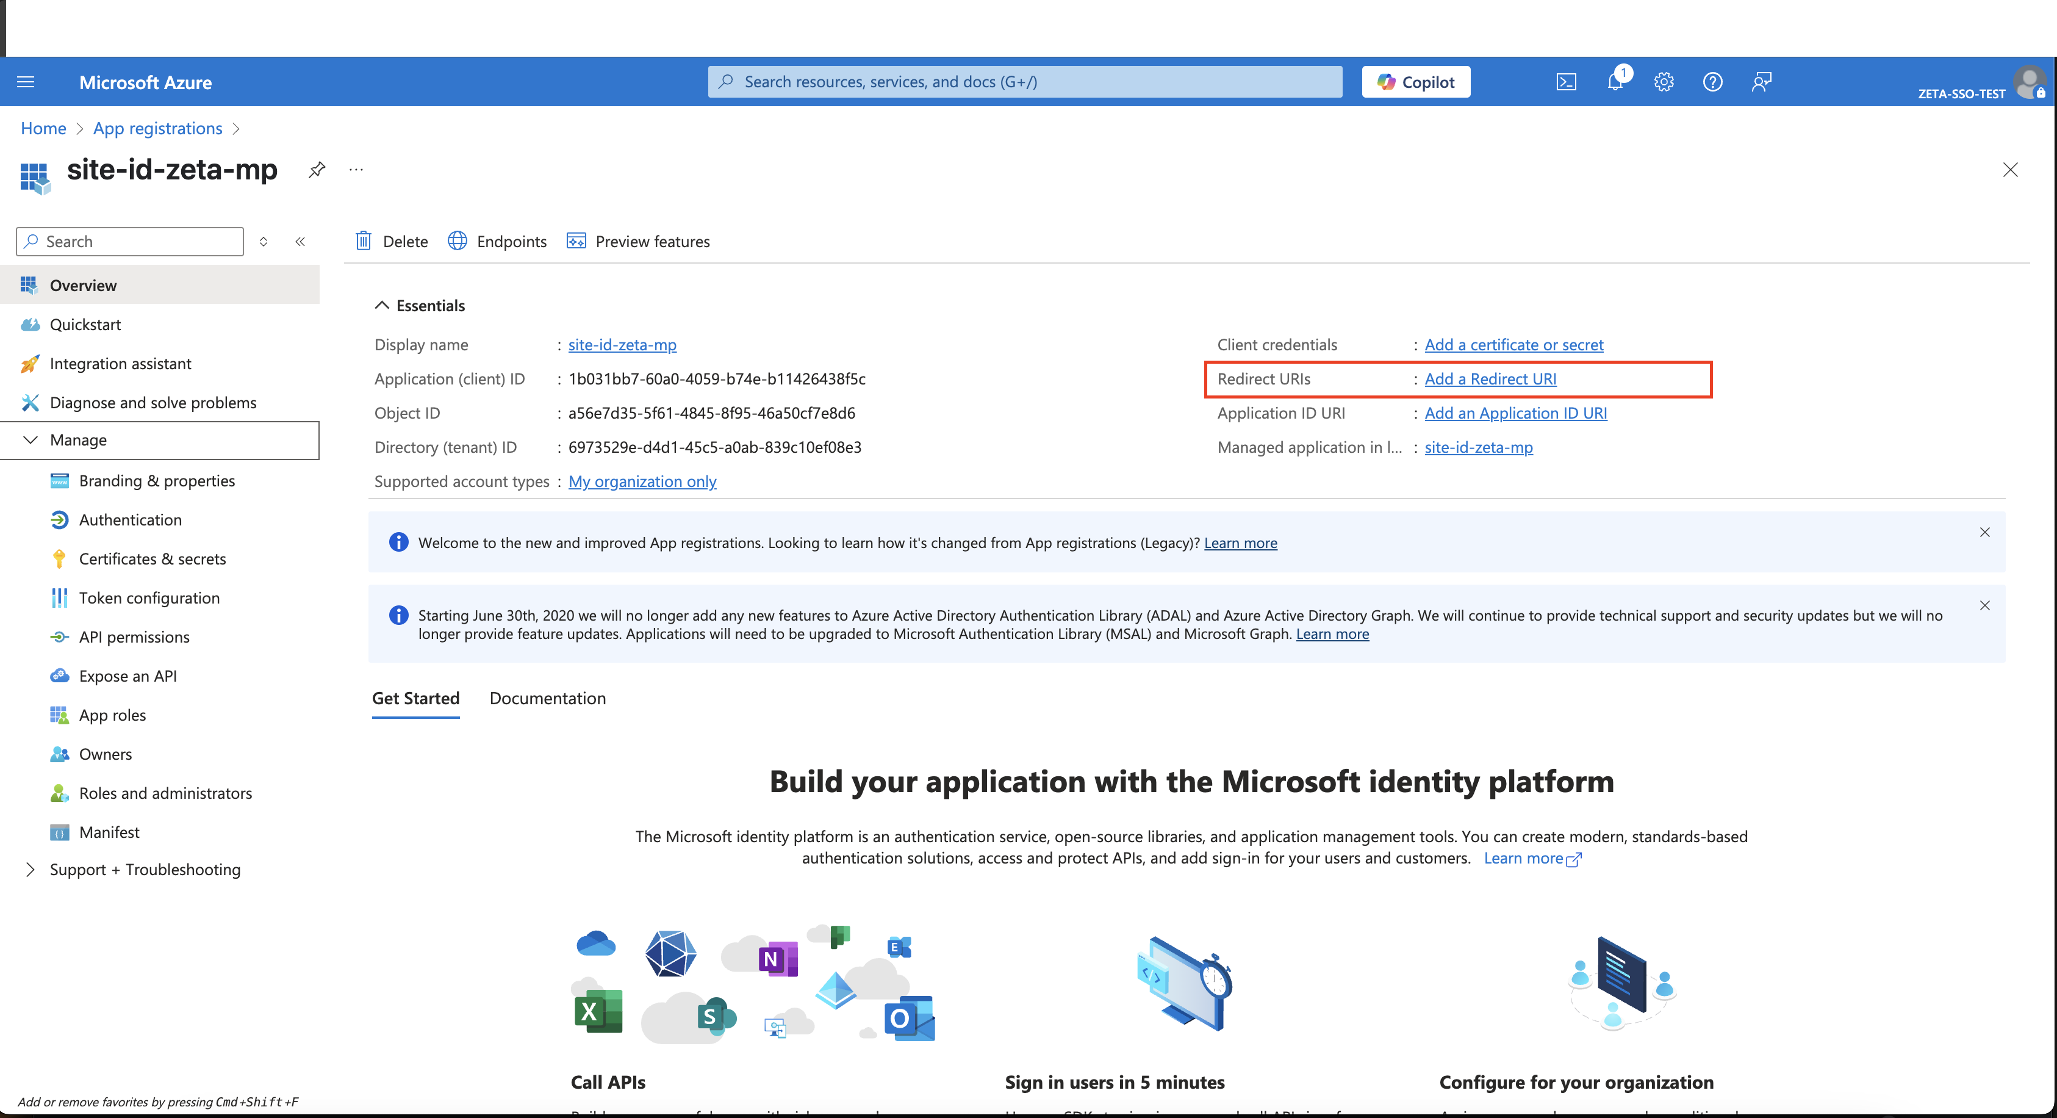Send feedback via the feedback icon
This screenshot has width=2057, height=1118.
pos(1762,81)
